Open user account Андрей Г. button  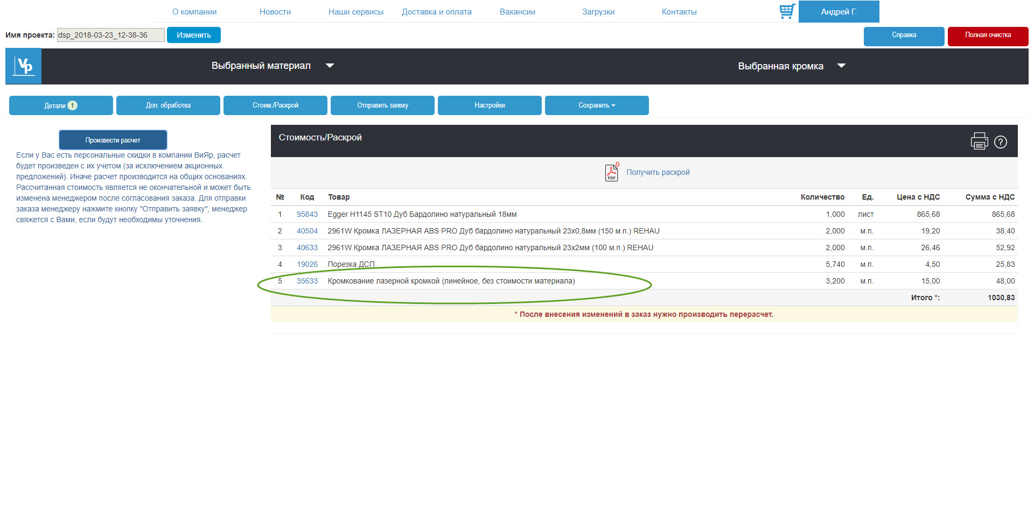tap(839, 12)
